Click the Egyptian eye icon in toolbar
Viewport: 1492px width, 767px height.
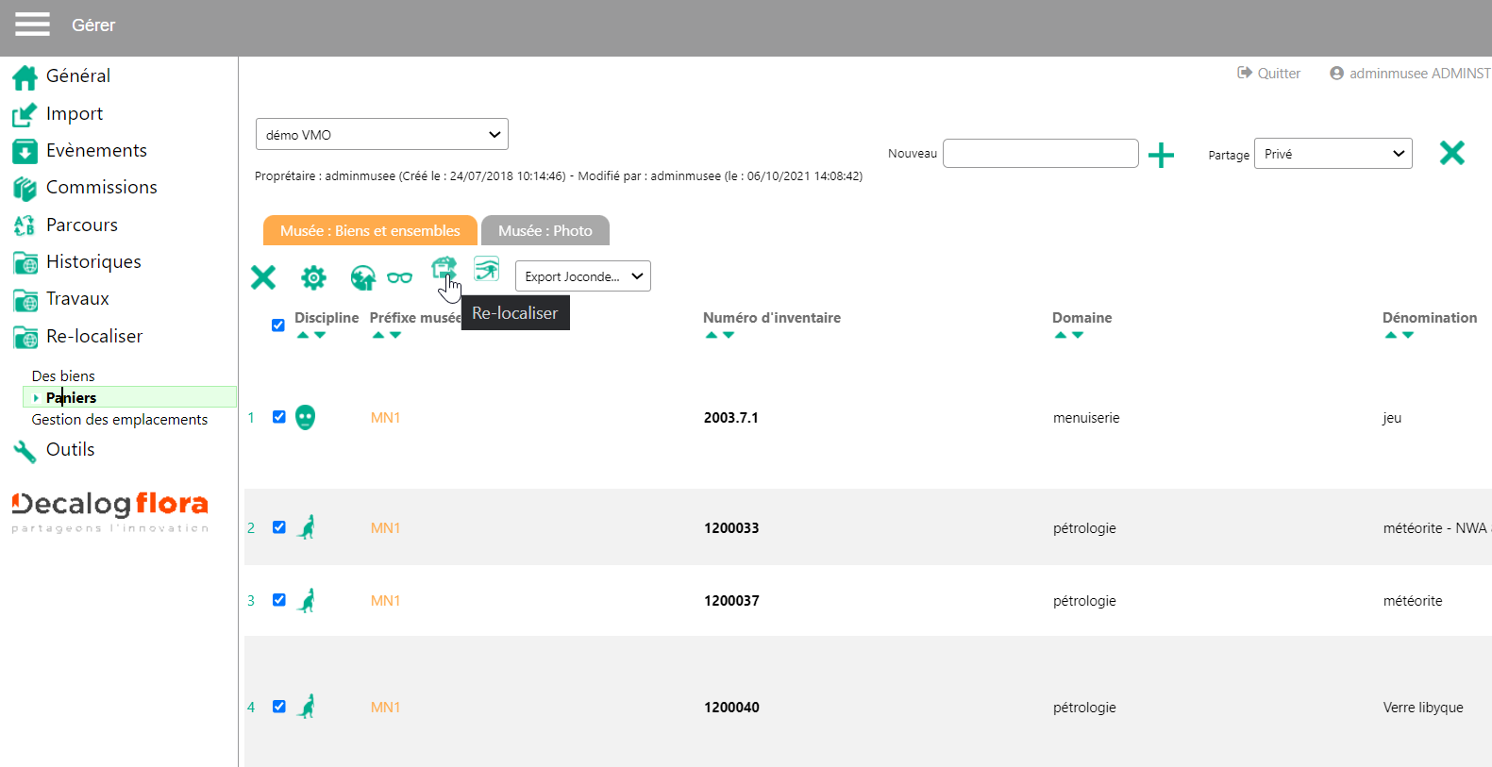click(486, 270)
